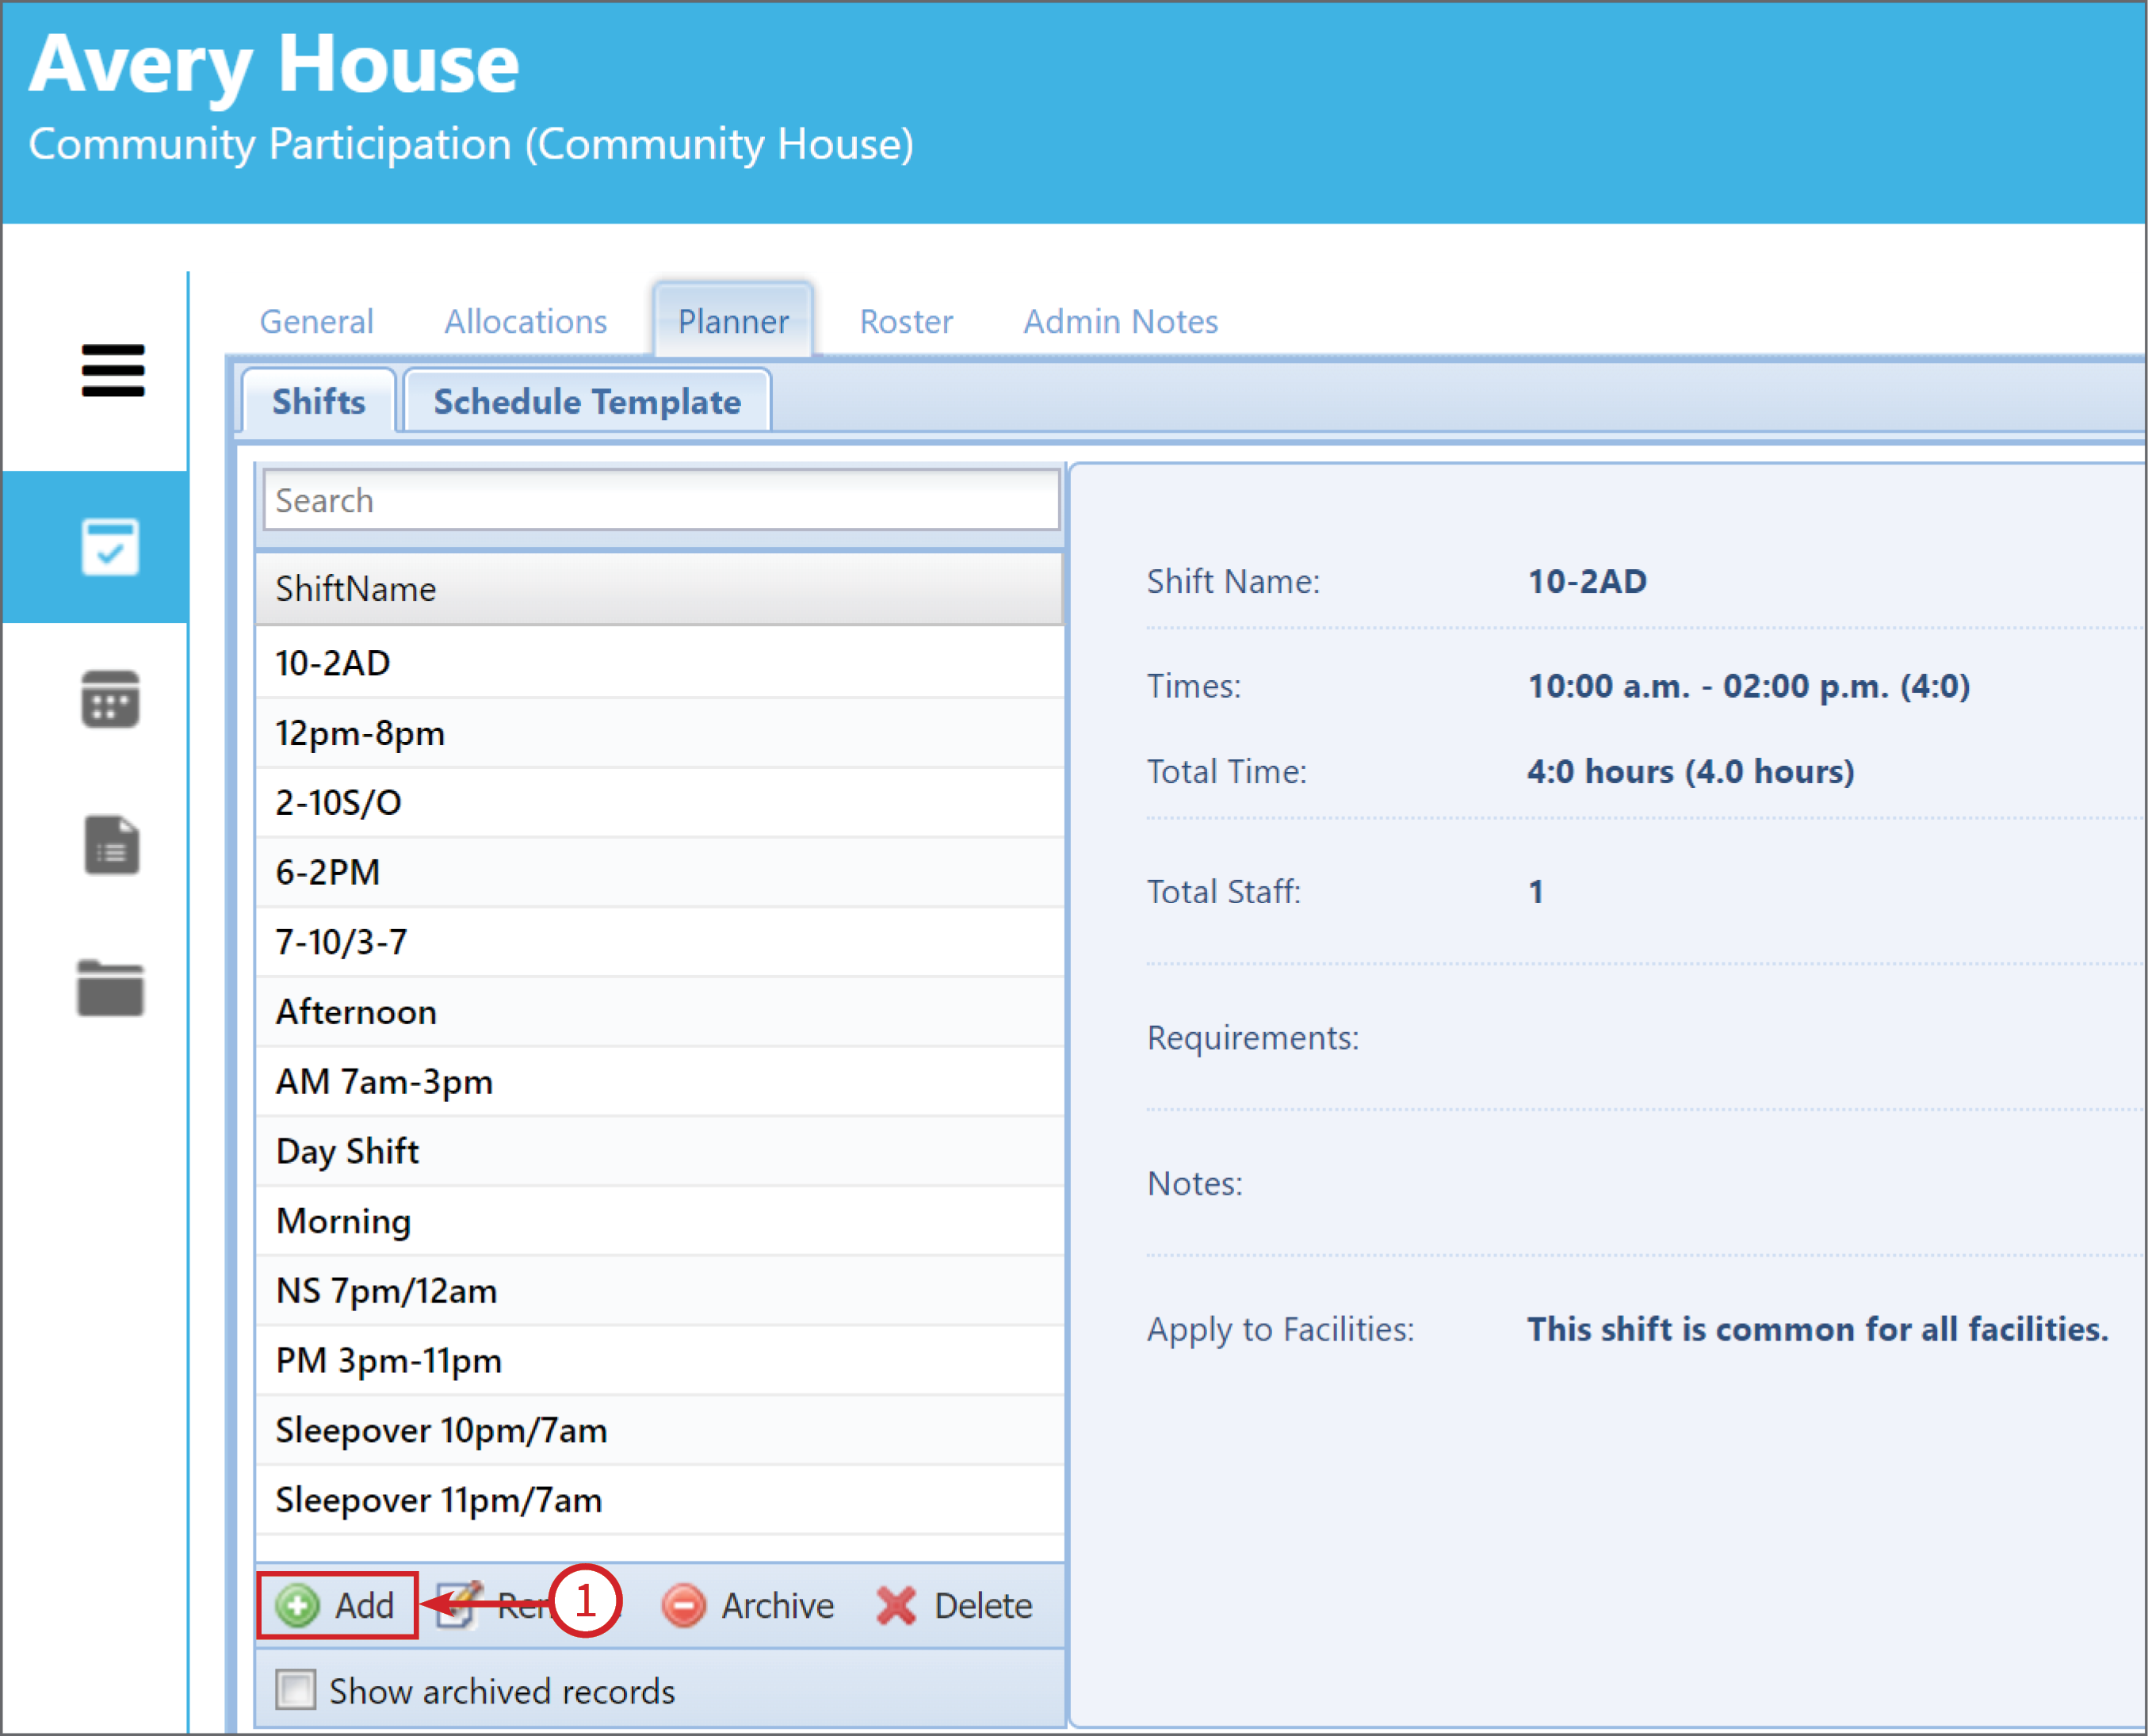Select the Sleepover 11pm/7am shift row
Screen dimensions: 2148x1736
pyautogui.click(x=659, y=1500)
